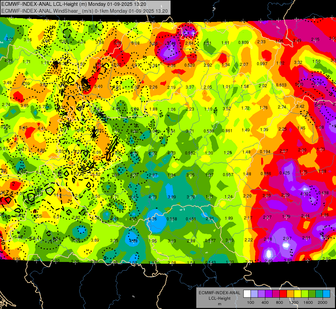The height and width of the screenshot is (309, 336).
Task: Click the 0.358 shear value on the map
Action: (172, 219)
